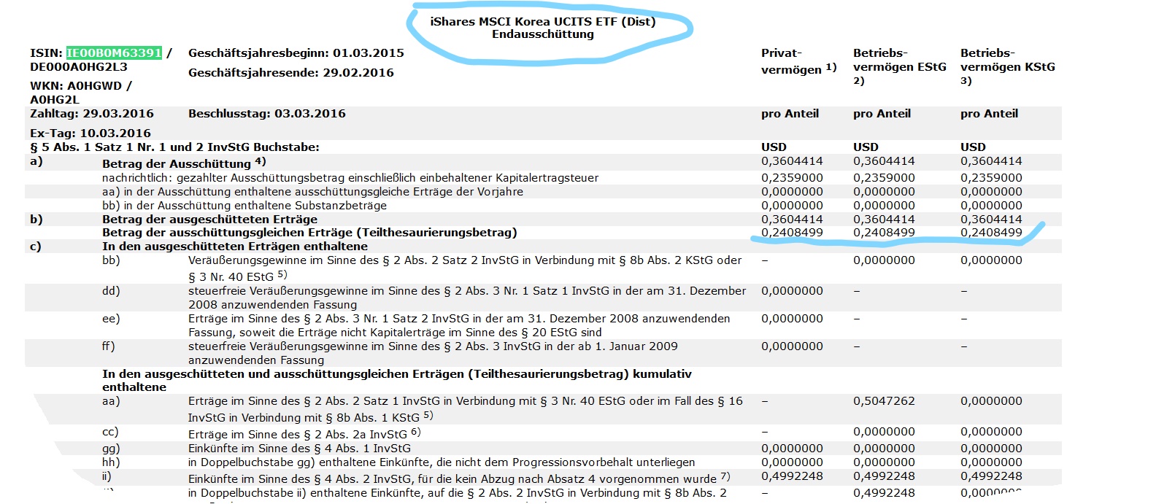Screen dimensions: 1175x504
Task: Click the KStG value 0,4992248 in ii) row
Action: (991, 476)
